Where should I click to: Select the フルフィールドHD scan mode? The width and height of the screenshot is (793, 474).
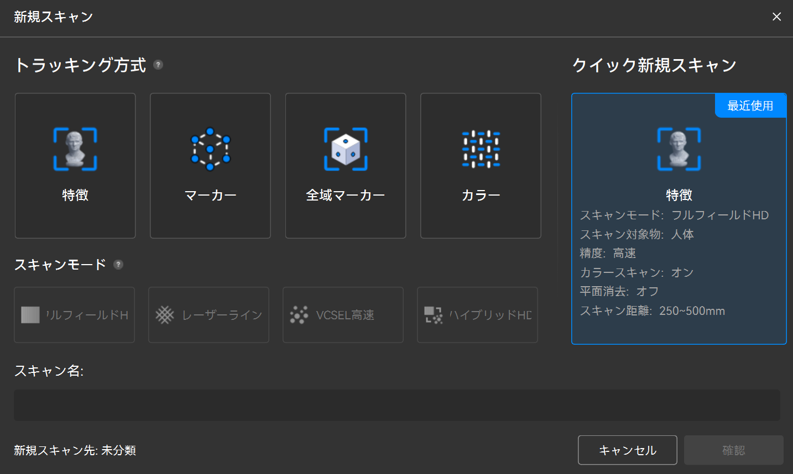pos(75,315)
